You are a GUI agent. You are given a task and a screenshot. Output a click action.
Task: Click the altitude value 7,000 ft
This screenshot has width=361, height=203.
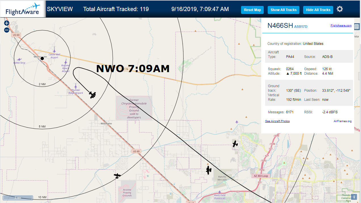coord(294,74)
